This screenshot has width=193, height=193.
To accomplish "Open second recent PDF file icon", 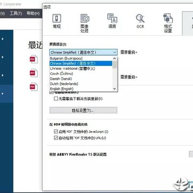I will (x=34, y=73).
